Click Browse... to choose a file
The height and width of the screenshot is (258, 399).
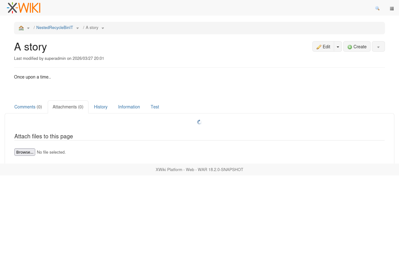25,152
